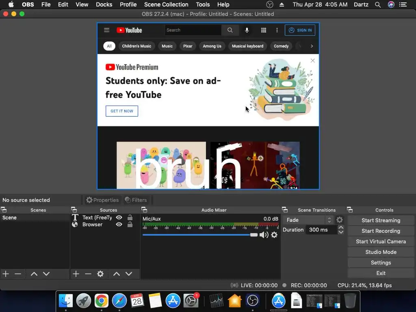This screenshot has width=416, height=312.
Task: Undock the Controls panel icon
Action: pos(350,210)
